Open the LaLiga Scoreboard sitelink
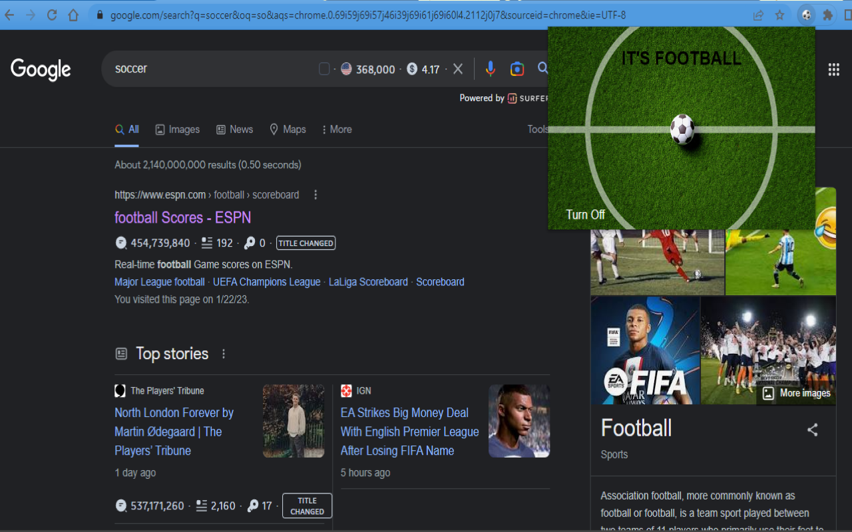This screenshot has width=852, height=532. 368,282
